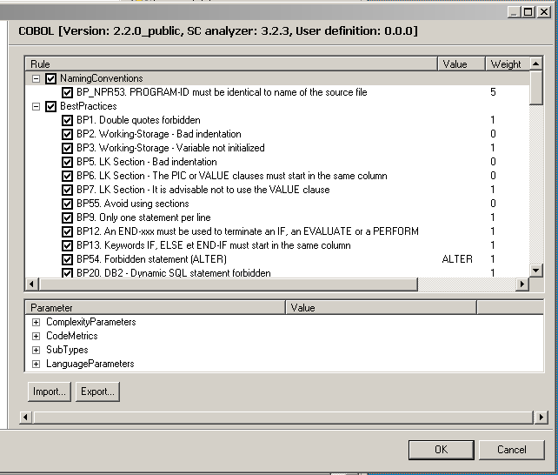Select the ALTER value cell for BP54
558x475 pixels.
(x=457, y=259)
